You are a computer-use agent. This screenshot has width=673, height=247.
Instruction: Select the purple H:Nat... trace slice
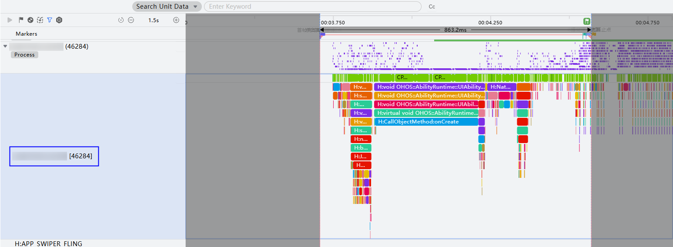point(502,87)
